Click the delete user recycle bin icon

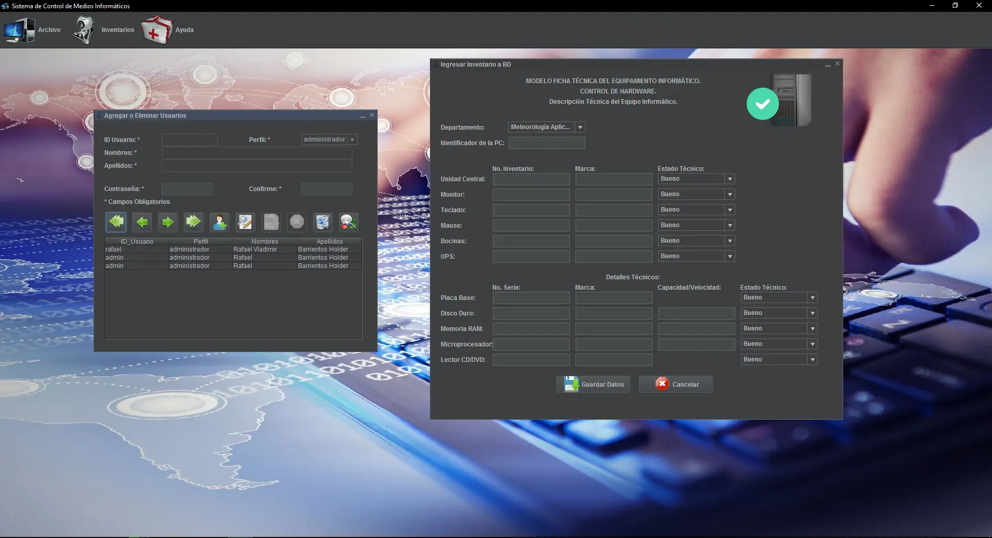[322, 222]
